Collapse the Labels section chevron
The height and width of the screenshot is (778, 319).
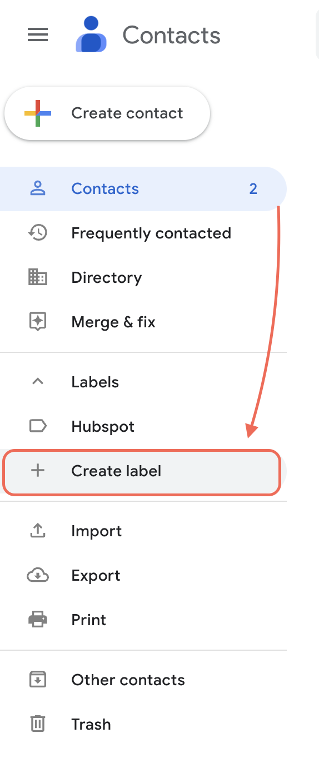38,382
